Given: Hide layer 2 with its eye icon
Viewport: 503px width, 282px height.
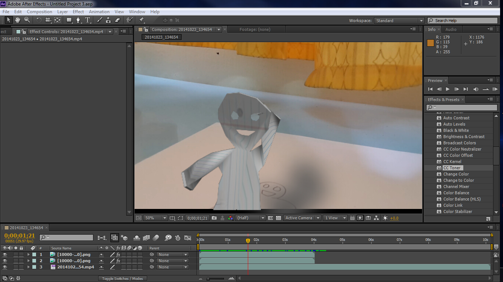Looking at the screenshot, I should click(5, 261).
